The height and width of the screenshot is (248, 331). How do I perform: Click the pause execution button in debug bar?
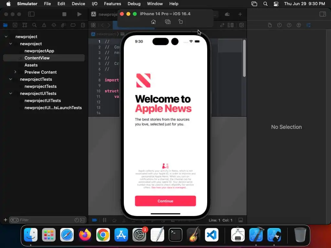(104, 220)
